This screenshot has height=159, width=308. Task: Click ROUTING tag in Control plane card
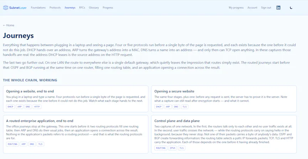pos(161,148)
